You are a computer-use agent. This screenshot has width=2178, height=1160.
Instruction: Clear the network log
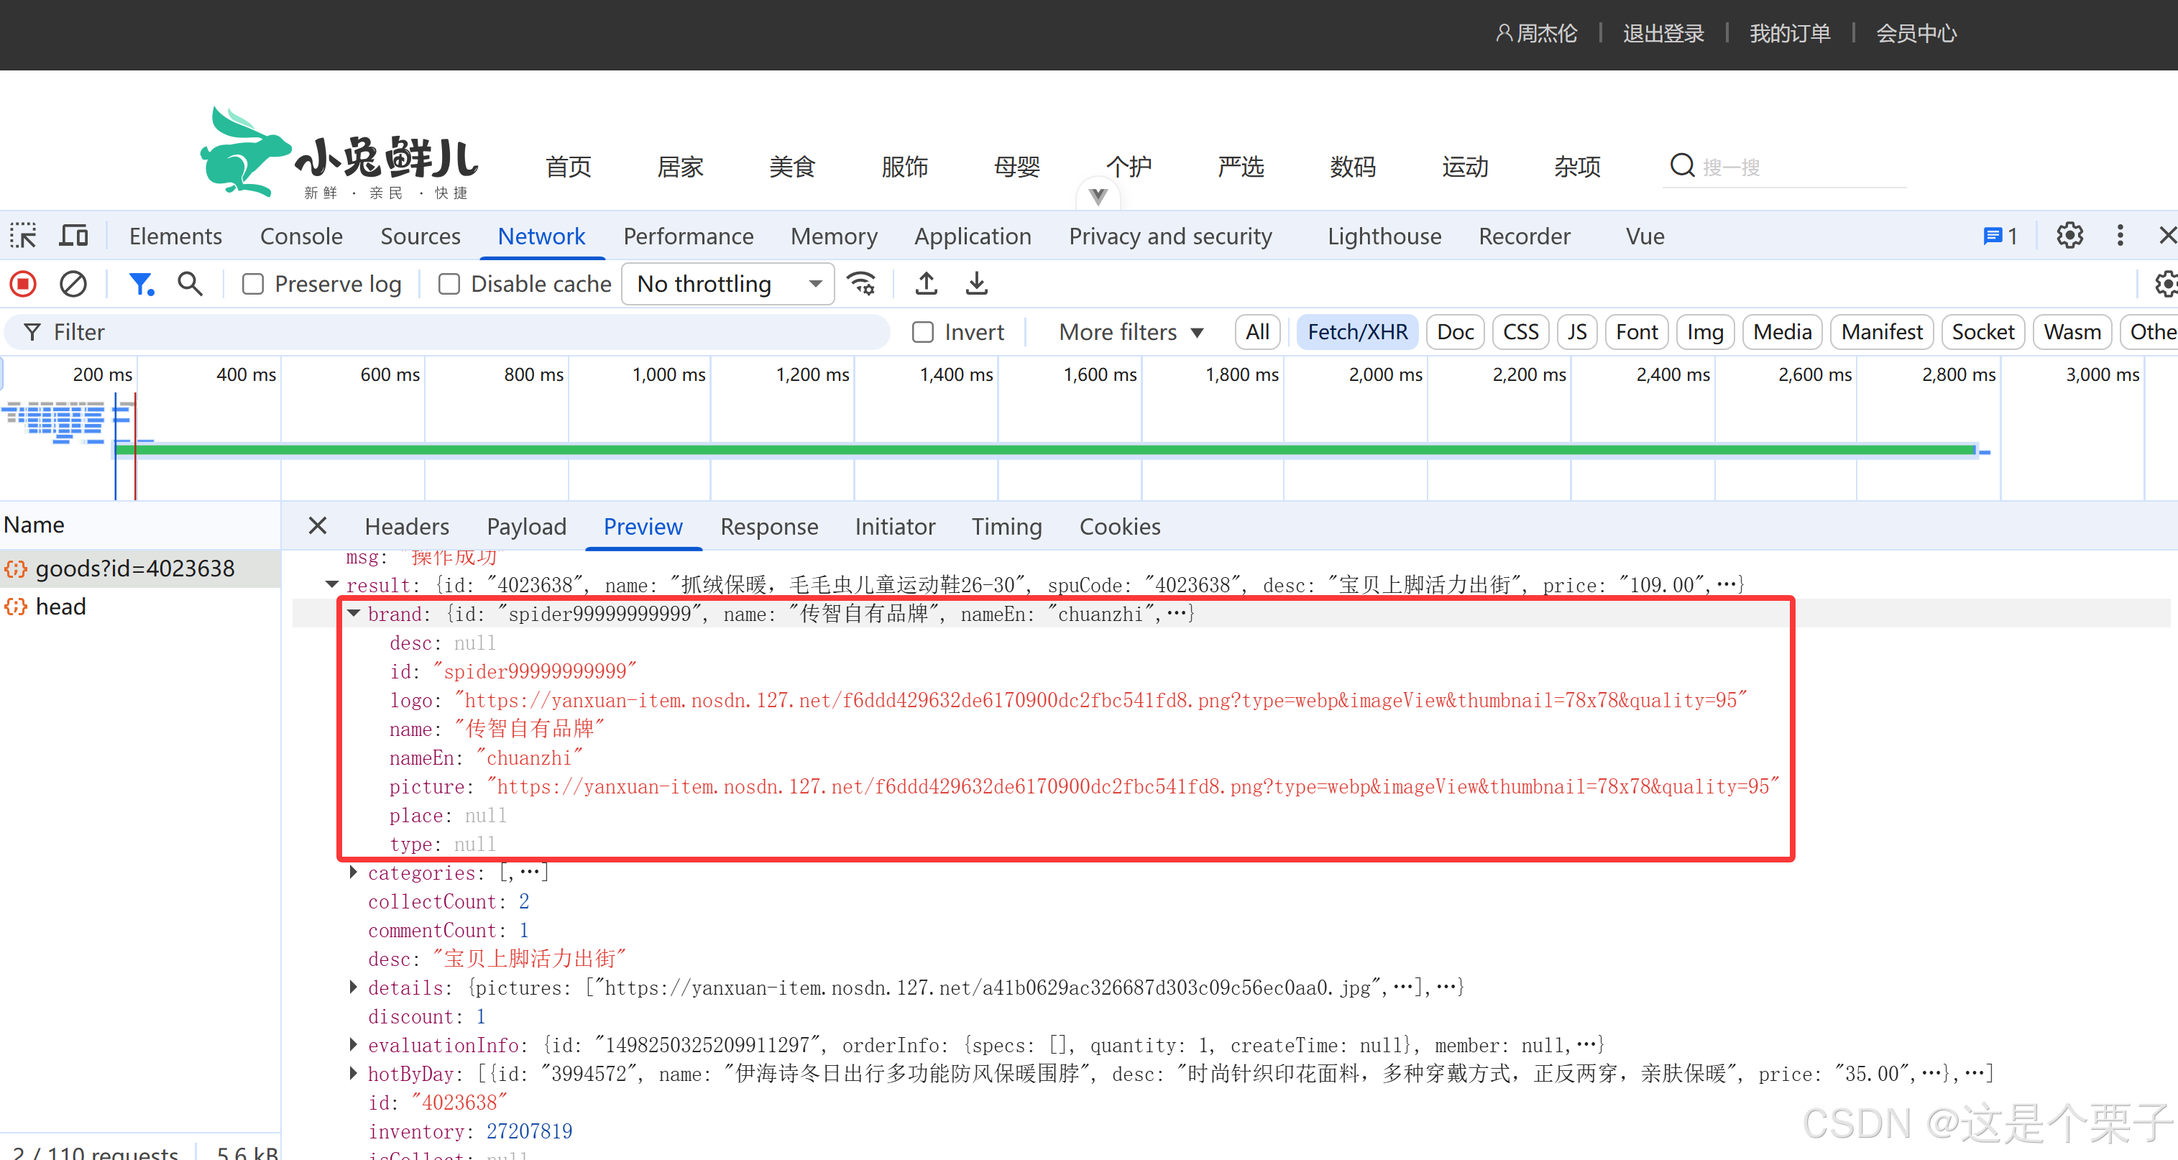coord(73,284)
